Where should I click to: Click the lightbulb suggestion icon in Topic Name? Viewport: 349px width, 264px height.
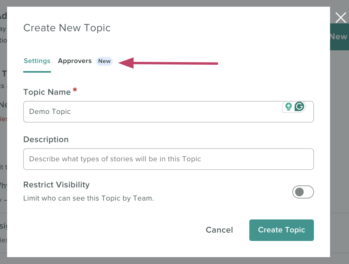tap(288, 107)
